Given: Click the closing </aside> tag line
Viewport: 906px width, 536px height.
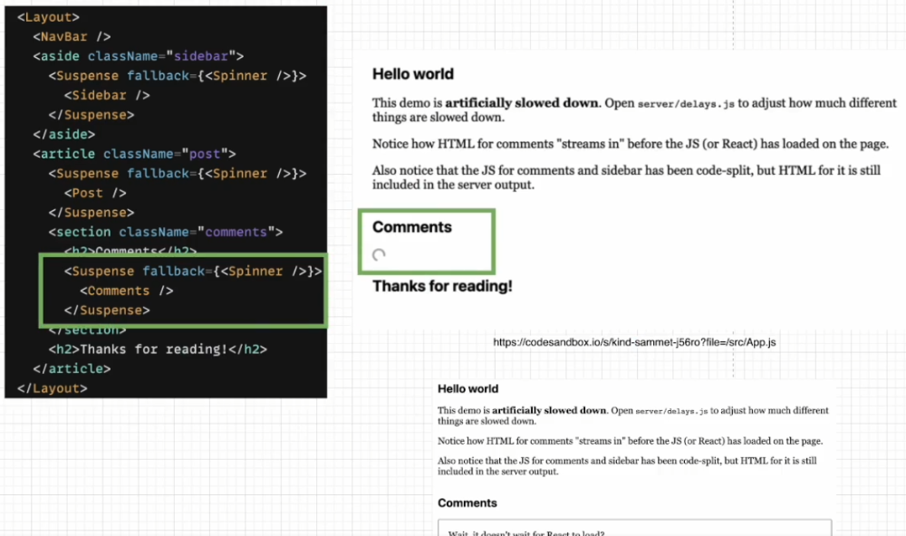Looking at the screenshot, I should [x=63, y=135].
